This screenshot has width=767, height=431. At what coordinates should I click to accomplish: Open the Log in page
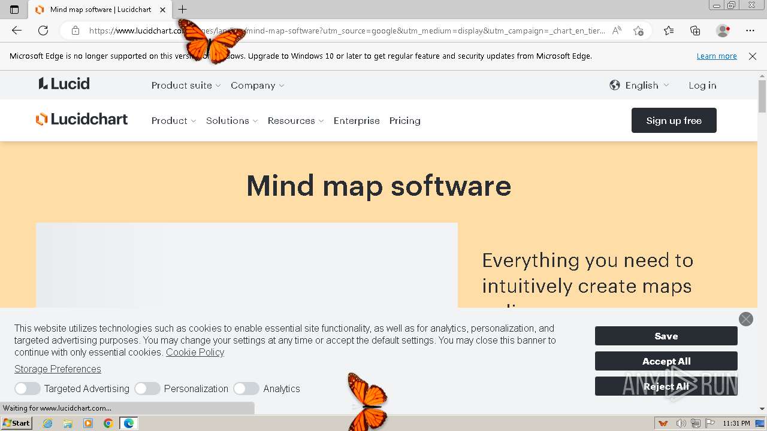click(702, 85)
